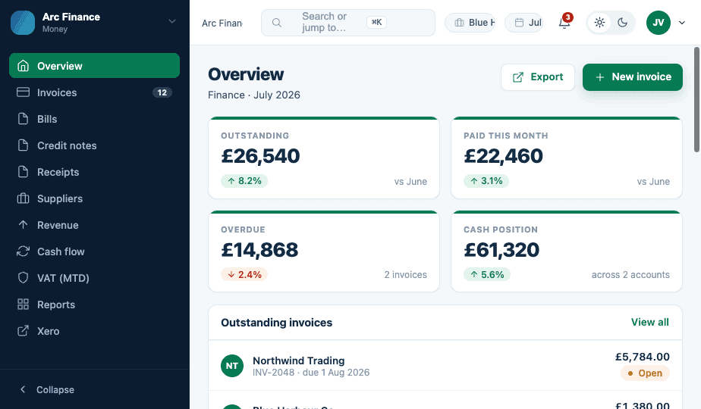Image resolution: width=701 pixels, height=409 pixels.
Task: Click the JV user avatar
Action: click(x=658, y=22)
